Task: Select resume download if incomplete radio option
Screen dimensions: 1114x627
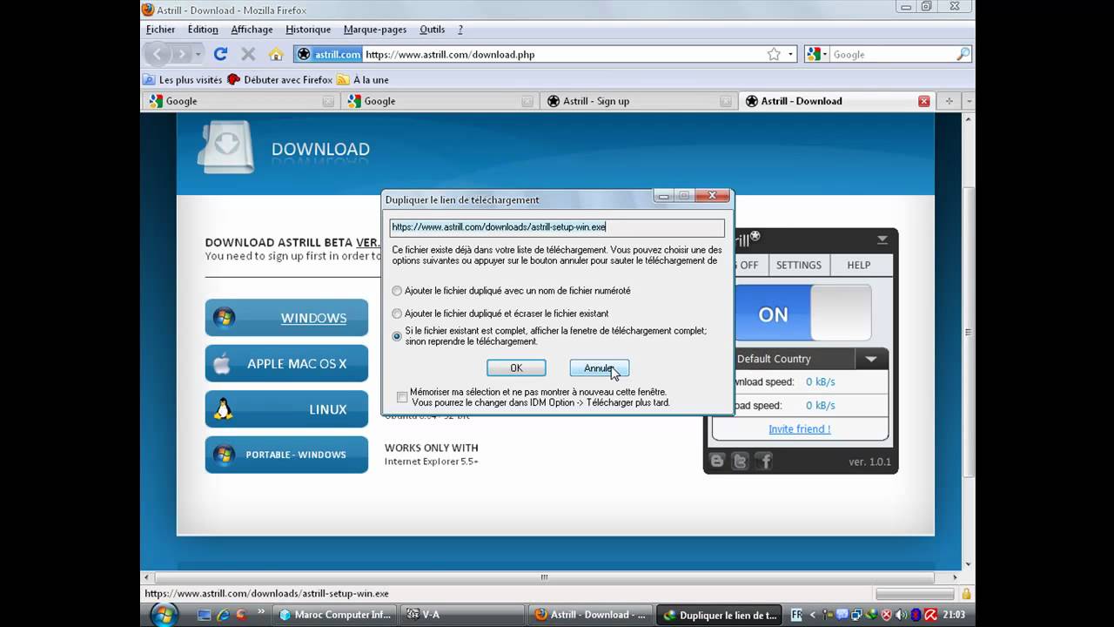Action: click(397, 336)
